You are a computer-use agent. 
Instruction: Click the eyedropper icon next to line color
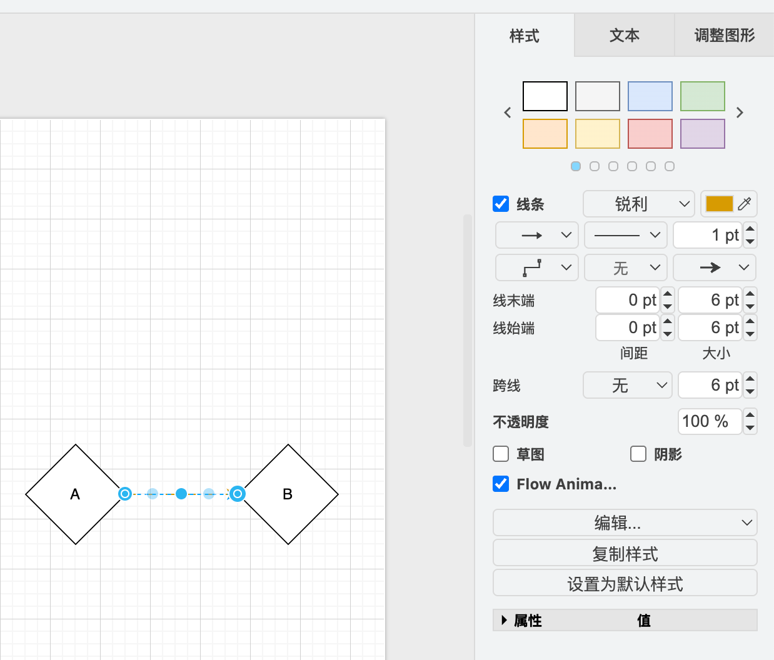coord(745,204)
